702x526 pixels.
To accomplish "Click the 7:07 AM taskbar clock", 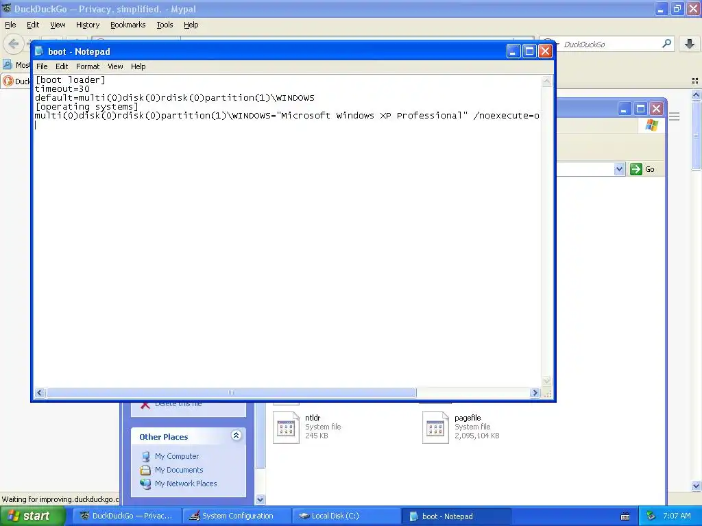I will pyautogui.click(x=677, y=516).
